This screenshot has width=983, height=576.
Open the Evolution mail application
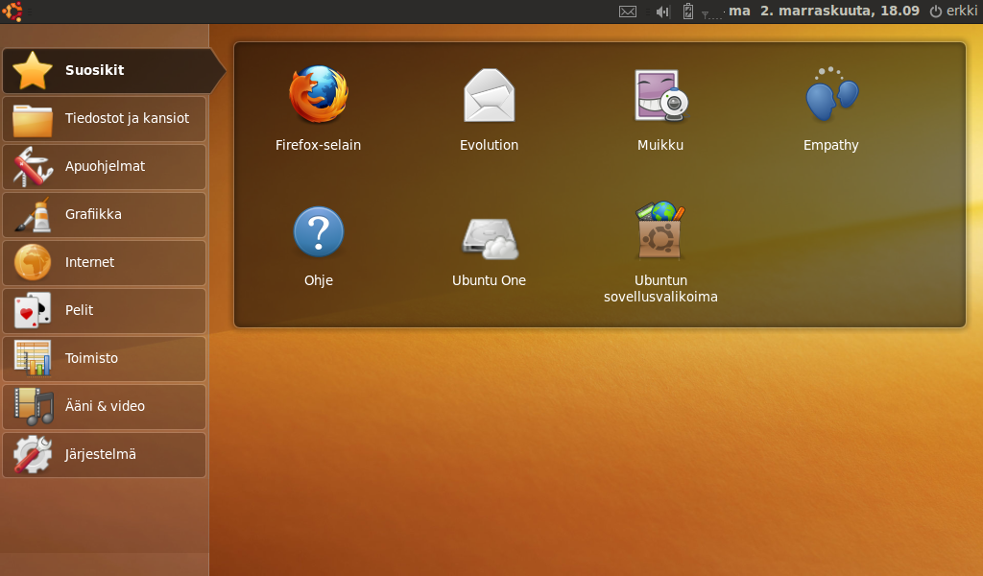pyautogui.click(x=489, y=95)
